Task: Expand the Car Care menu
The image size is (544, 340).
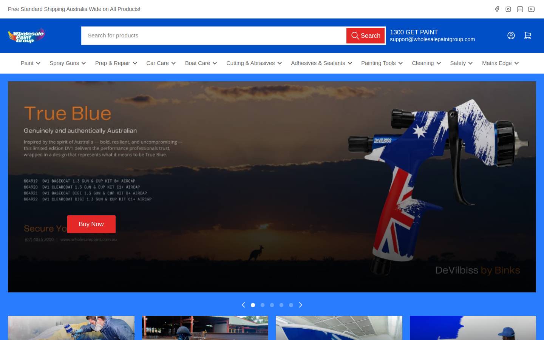Action: (161, 63)
